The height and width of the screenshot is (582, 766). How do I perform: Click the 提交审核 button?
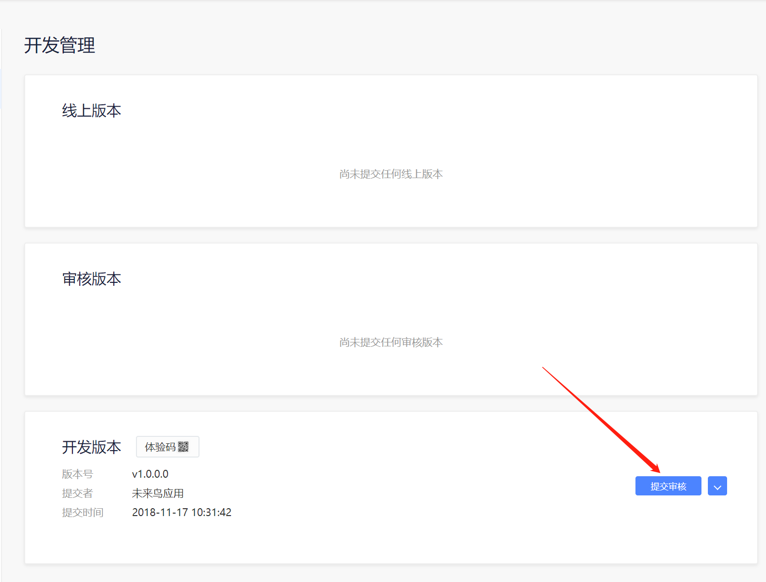tap(668, 487)
